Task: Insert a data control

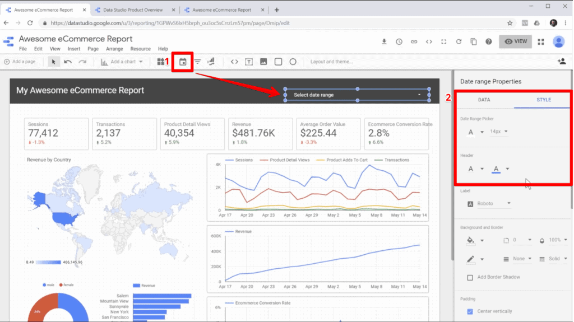Action: tap(211, 62)
